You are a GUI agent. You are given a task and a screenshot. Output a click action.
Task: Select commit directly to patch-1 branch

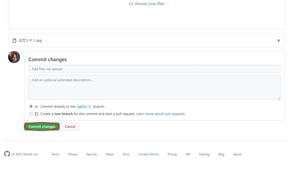coord(31,106)
